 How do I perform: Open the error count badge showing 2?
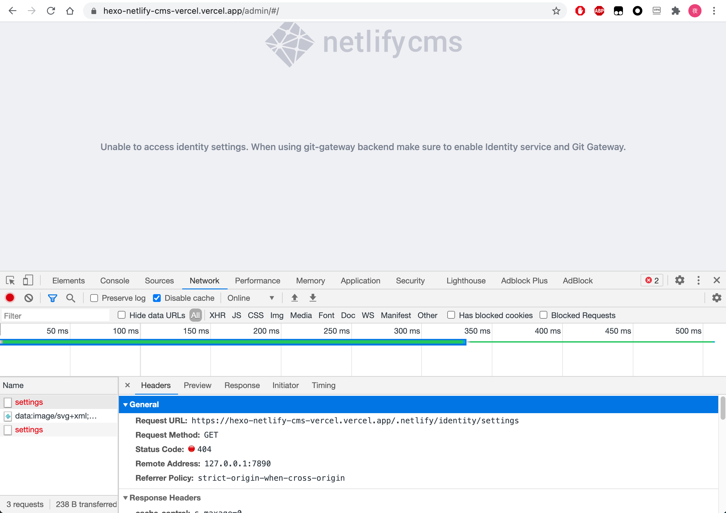[651, 280]
